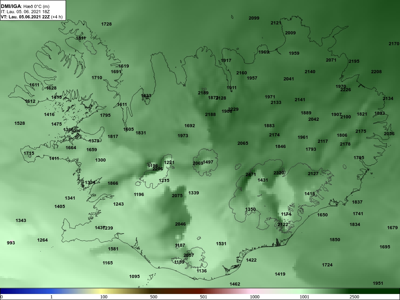Viewport: 400px width, 300px height.
Task: Select the 1692 value
Action: point(190,126)
